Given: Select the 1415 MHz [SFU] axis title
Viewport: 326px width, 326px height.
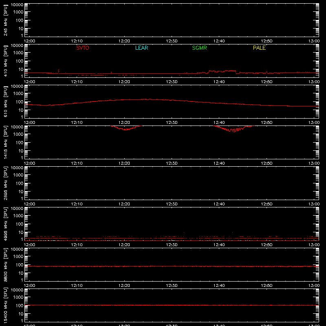Looking at the screenshot, I should coord(5,142).
